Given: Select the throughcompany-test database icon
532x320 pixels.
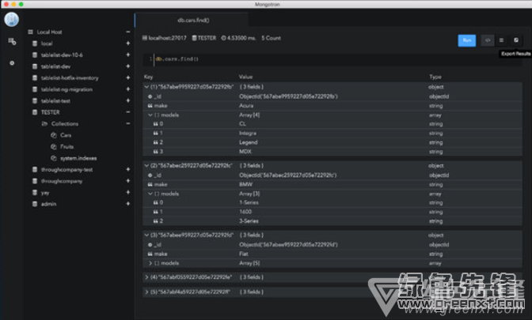Looking at the screenshot, I should tap(35, 169).
